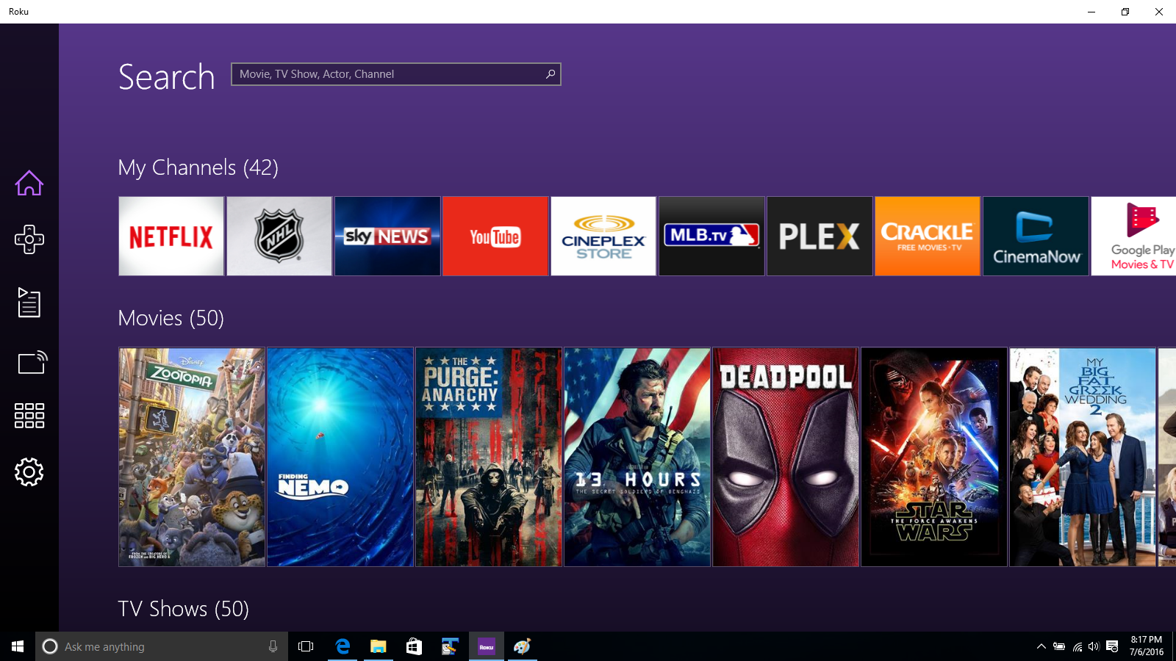The width and height of the screenshot is (1176, 661).
Task: Open Sky News channel
Action: click(387, 236)
